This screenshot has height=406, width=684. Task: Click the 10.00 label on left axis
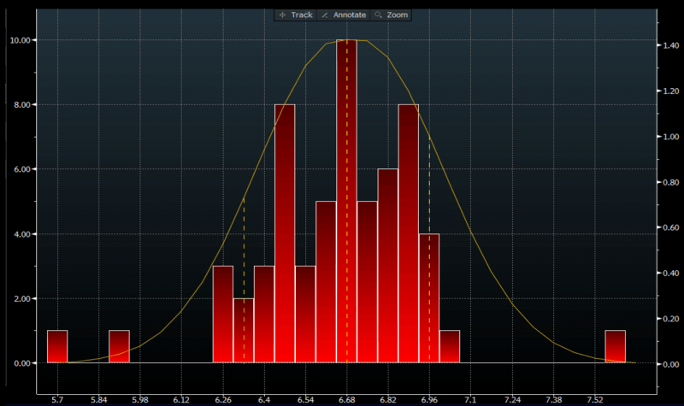21,40
